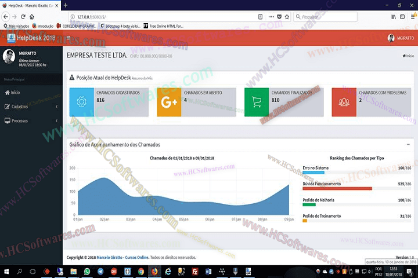Open WhatsApp from the taskbar
This screenshot has width=418, height=278.
87,272
